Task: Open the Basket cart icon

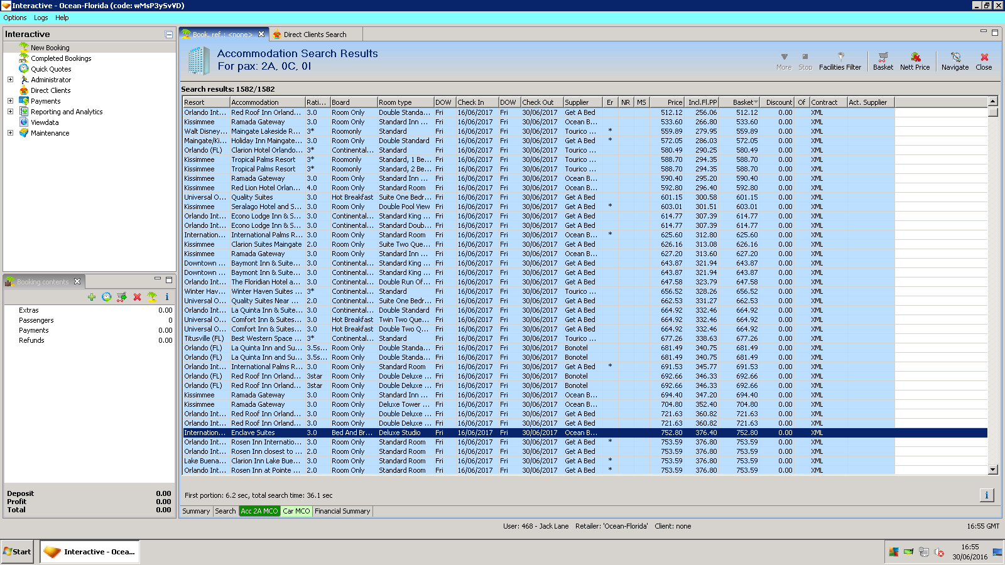Action: click(883, 58)
